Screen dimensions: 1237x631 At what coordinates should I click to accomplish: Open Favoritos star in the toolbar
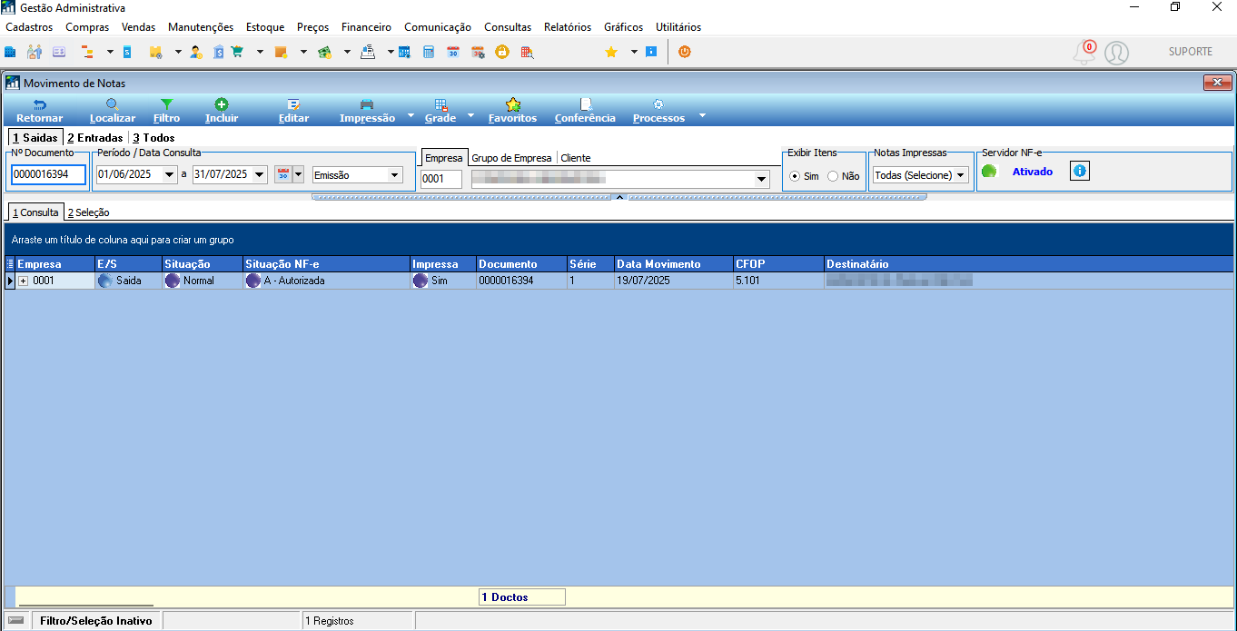(512, 104)
